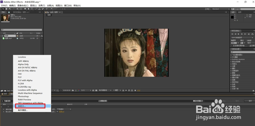Open the 效果(T) menu

click(x=42, y=6)
